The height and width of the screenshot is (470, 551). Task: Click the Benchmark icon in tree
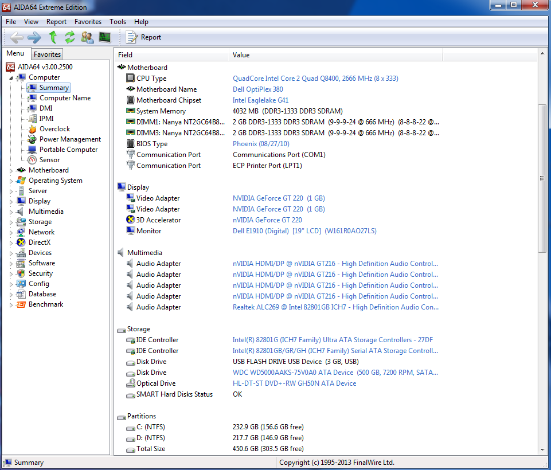[x=21, y=304]
